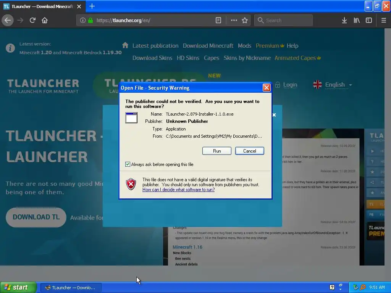Open Animated Capes link

point(298,58)
